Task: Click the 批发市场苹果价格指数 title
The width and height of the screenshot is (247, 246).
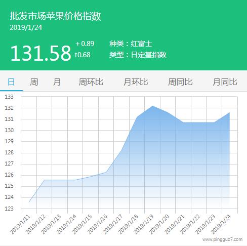Action: 55,16
